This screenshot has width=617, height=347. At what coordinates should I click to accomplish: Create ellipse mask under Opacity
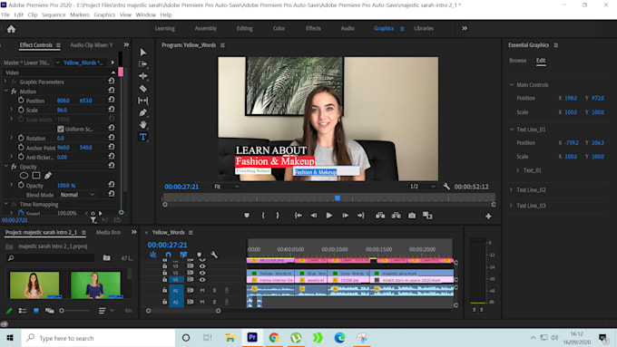(24, 176)
